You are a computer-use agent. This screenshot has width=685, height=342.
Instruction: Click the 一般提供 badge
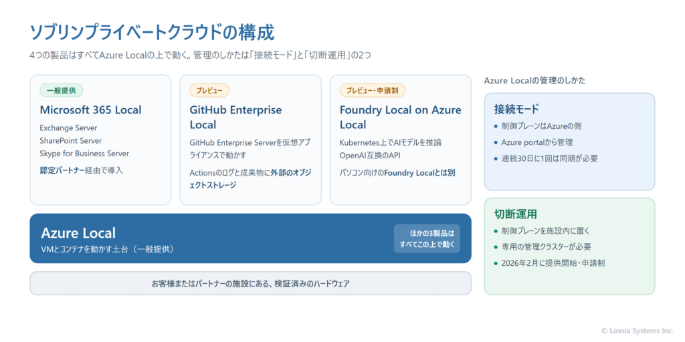[x=62, y=90]
